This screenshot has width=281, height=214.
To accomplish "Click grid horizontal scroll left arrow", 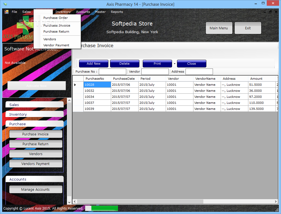I will pos(75,201).
